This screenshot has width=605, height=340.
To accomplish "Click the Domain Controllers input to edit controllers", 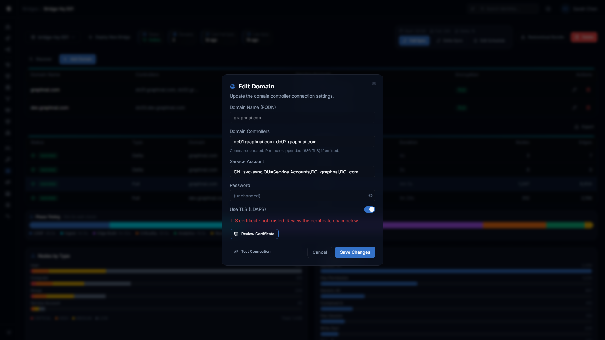I will 302,141.
